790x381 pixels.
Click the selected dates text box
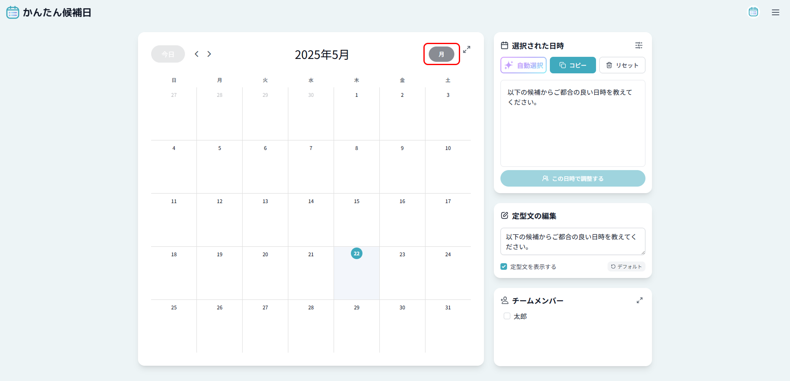(x=573, y=123)
